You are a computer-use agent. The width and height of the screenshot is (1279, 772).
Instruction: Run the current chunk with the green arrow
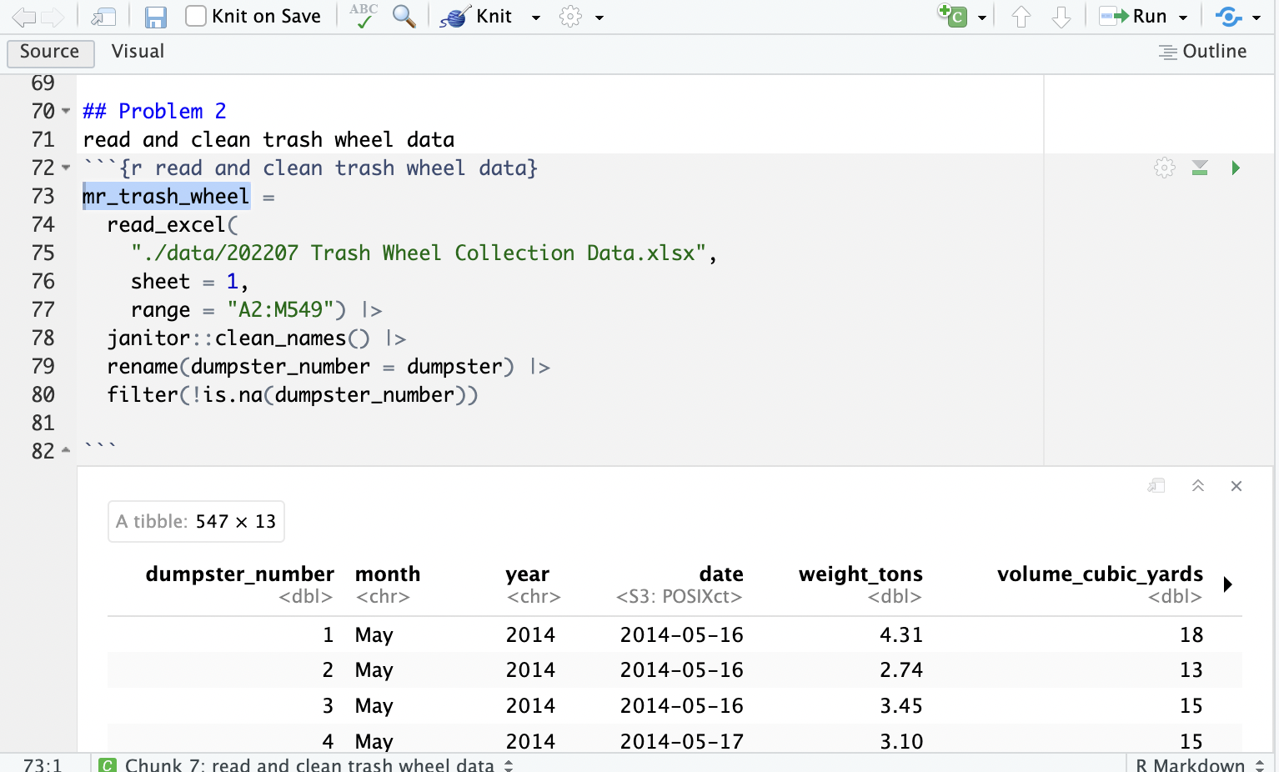(x=1236, y=168)
